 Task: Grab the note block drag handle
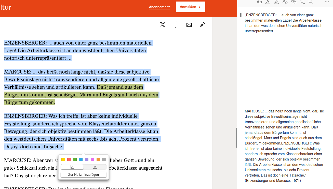pyautogui.click(x=241, y=15)
